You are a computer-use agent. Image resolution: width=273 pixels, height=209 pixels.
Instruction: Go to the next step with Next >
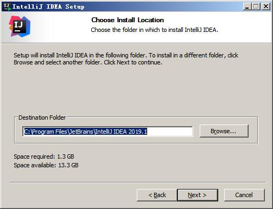coord(198,195)
